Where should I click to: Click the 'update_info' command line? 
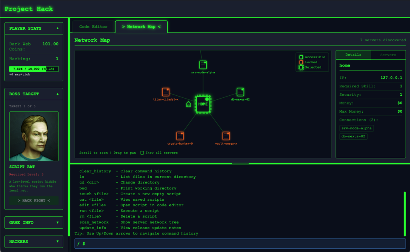coord(130,228)
